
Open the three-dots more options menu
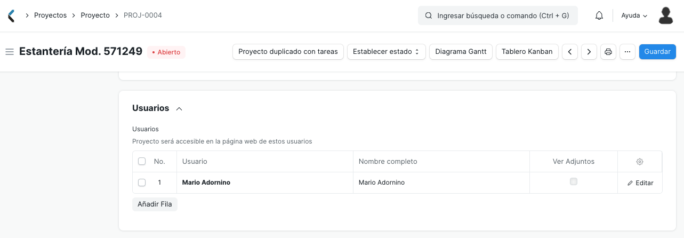[627, 52]
